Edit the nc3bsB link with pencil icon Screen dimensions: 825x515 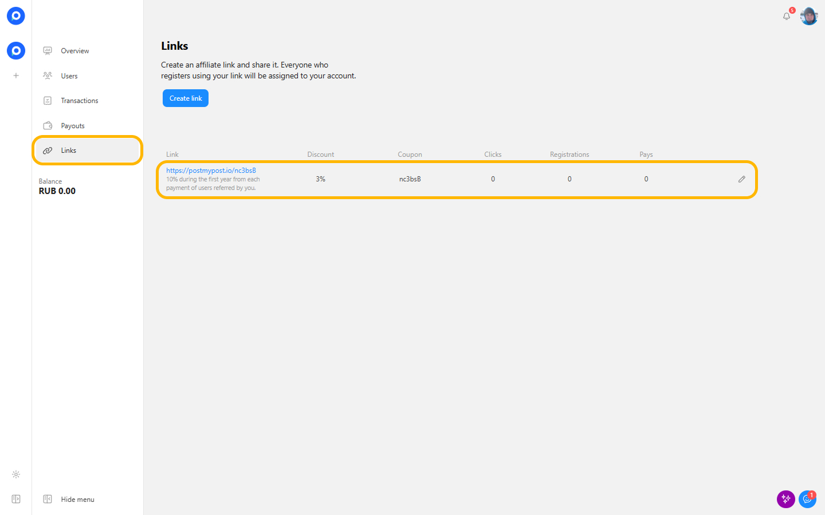click(741, 179)
